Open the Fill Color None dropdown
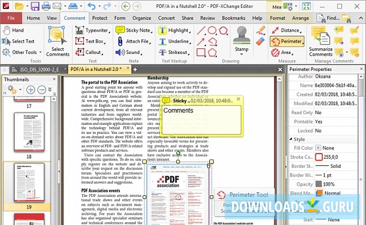Viewport: 366px width, 225px height. click(336, 148)
